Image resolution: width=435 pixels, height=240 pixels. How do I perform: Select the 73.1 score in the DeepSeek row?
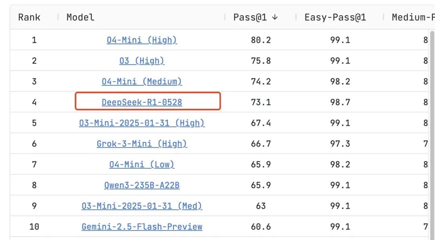tap(261, 102)
